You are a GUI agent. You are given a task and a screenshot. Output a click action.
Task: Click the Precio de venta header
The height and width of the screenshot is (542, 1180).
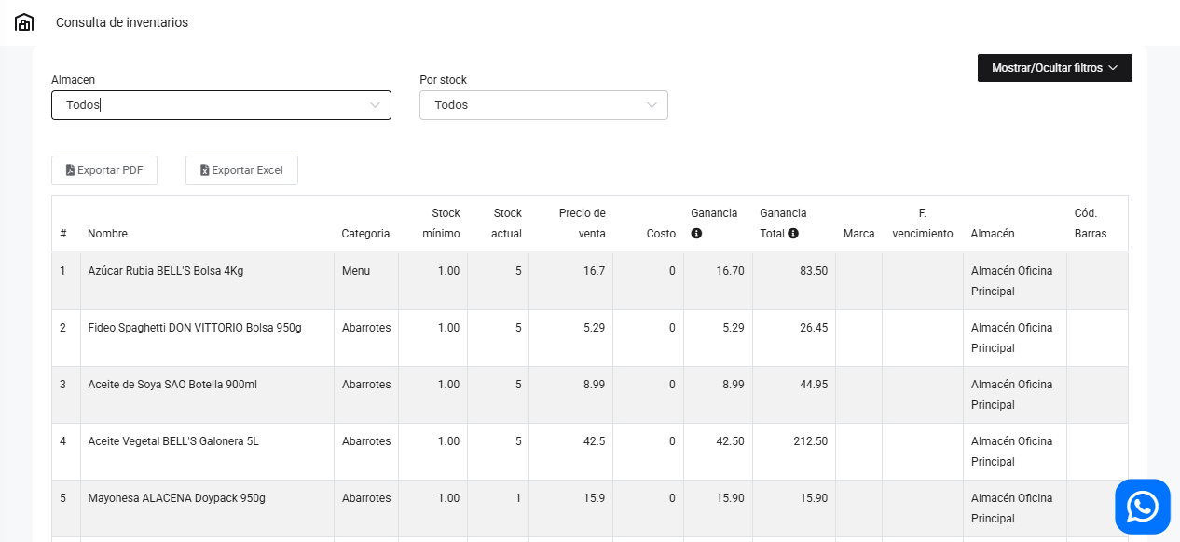tap(582, 224)
